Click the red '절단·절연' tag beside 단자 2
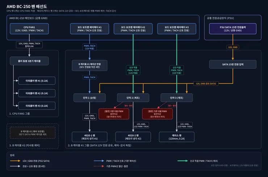Screen dimensions: 268x177 (x=128, y=106)
